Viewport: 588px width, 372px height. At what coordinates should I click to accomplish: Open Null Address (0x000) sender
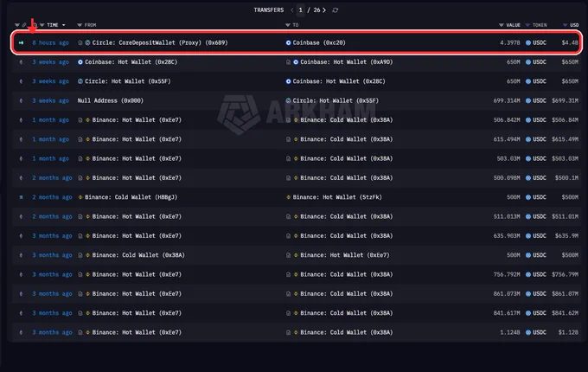pyautogui.click(x=111, y=100)
